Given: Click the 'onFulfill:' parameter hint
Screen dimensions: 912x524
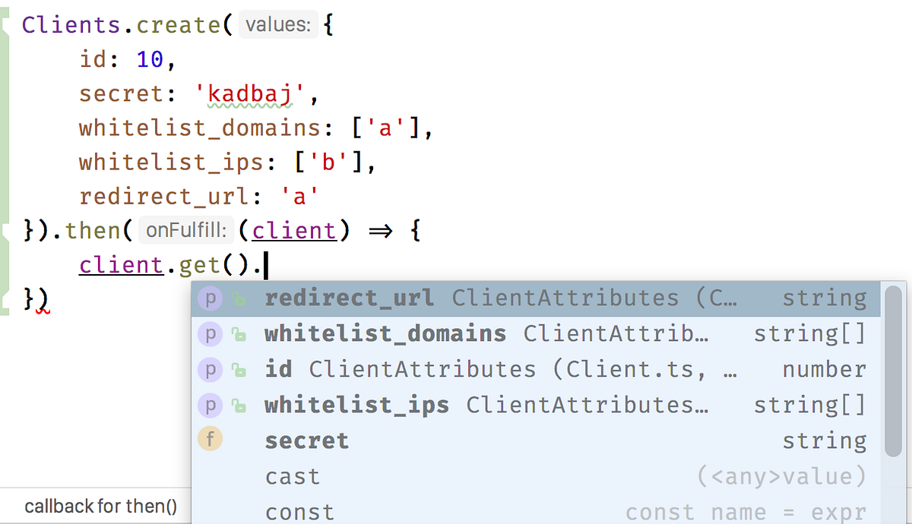Looking at the screenshot, I should [186, 230].
